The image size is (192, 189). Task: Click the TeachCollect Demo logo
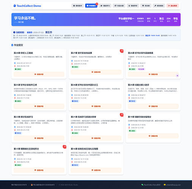tap(27, 6)
